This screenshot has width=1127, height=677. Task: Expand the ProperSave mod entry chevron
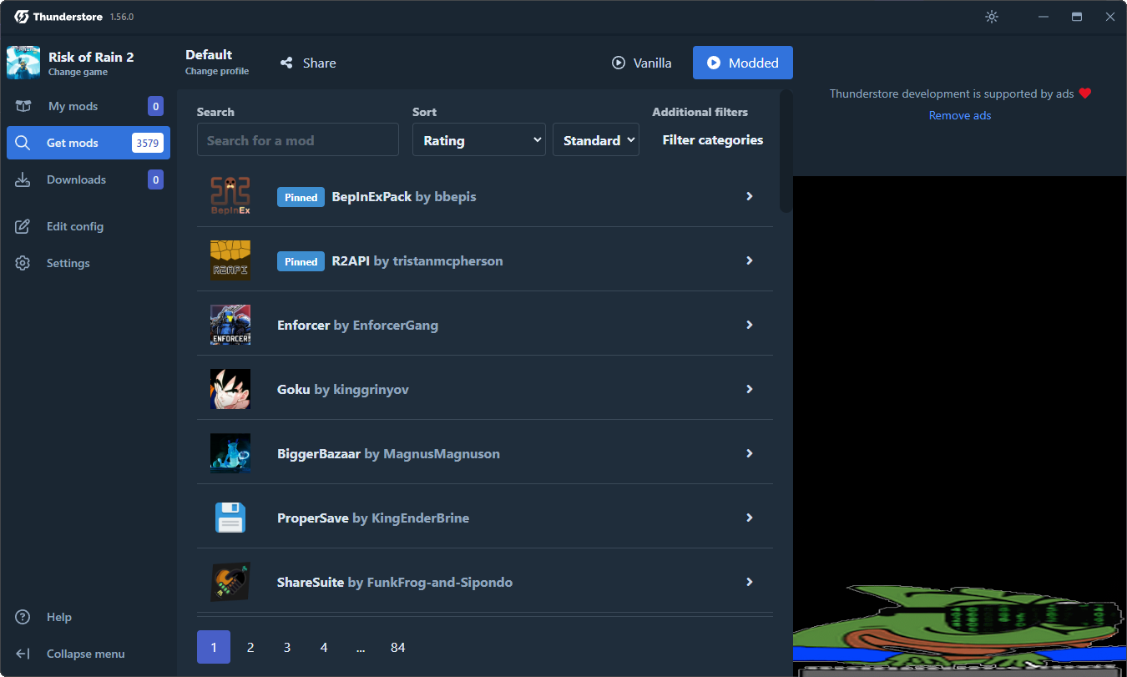tap(750, 518)
